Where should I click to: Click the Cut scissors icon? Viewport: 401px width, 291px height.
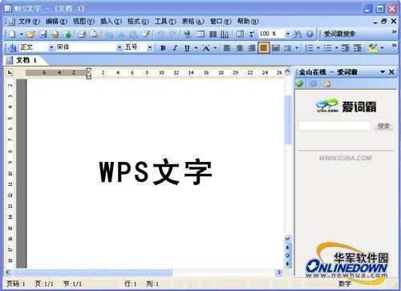click(x=121, y=34)
